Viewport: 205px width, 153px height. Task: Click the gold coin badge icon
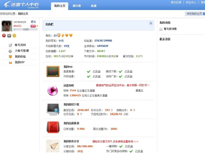14,36
